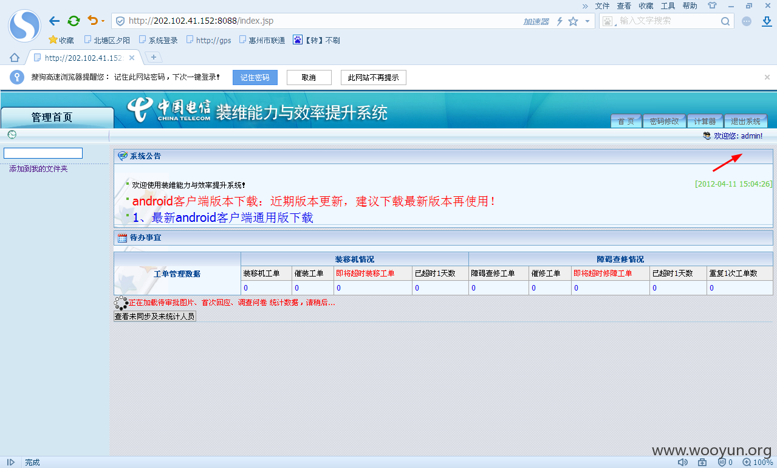Click the 记住密码 button

pyautogui.click(x=255, y=78)
